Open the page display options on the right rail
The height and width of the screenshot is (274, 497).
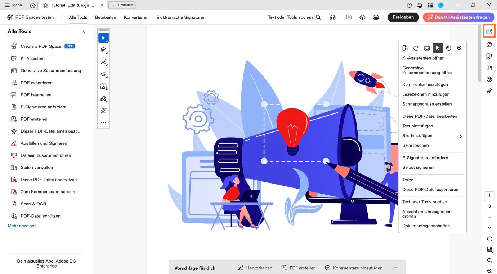(489, 250)
